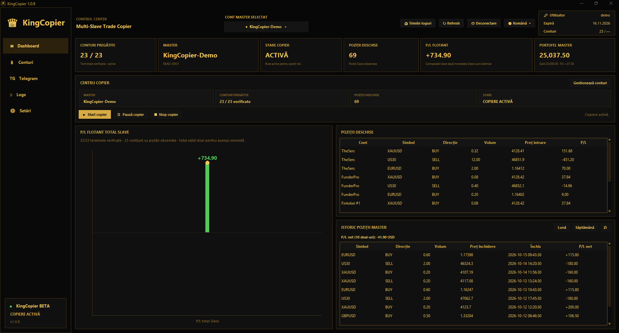
Task: Click the Deconectare button
Action: point(484,23)
